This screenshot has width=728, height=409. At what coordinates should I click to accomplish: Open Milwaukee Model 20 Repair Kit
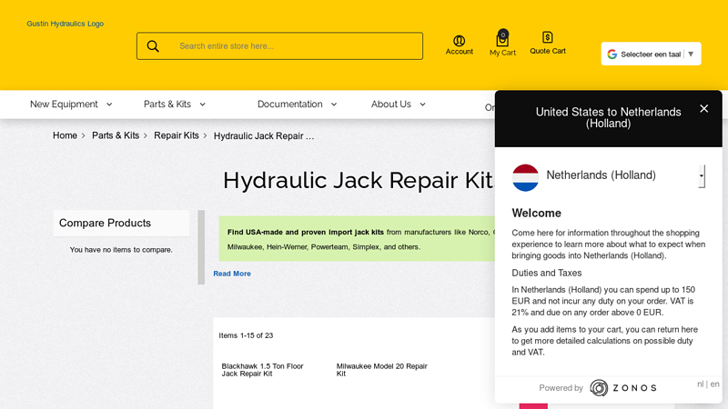click(381, 370)
